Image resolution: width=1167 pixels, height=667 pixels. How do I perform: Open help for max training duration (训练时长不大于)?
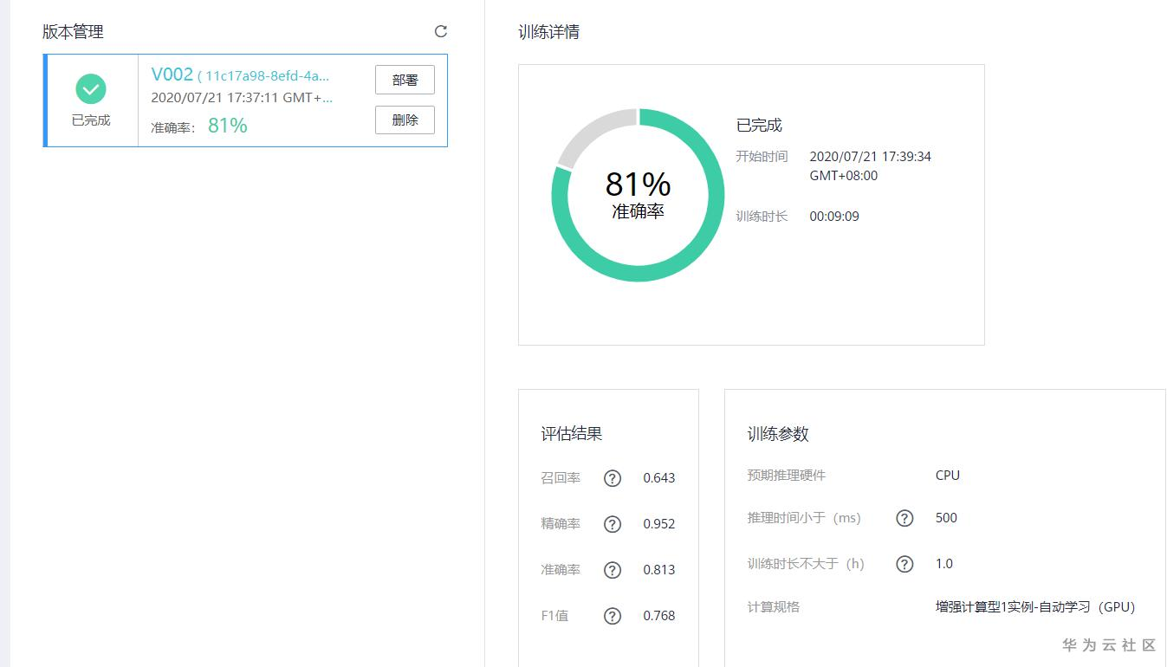tap(904, 564)
